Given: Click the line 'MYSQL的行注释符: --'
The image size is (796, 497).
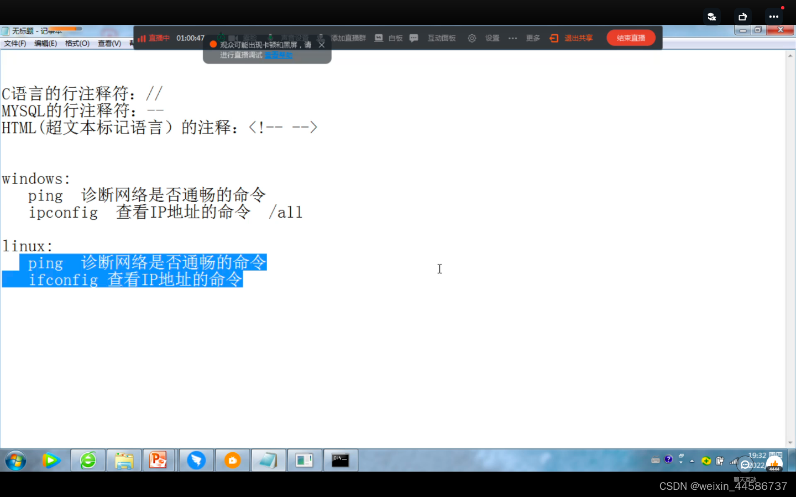Looking at the screenshot, I should tap(83, 110).
